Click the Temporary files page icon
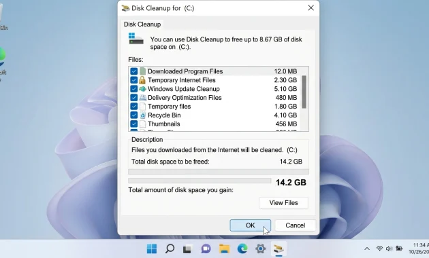The image size is (429, 258). click(142, 107)
